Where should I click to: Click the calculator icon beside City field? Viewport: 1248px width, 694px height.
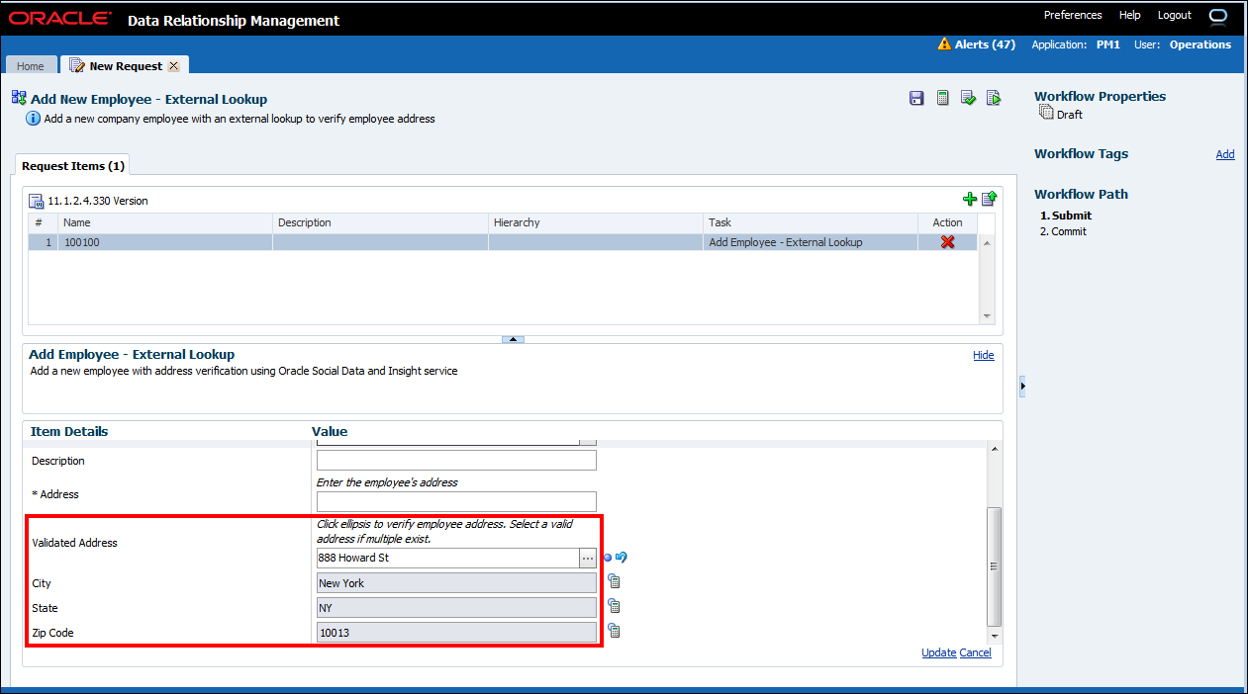pyautogui.click(x=614, y=582)
